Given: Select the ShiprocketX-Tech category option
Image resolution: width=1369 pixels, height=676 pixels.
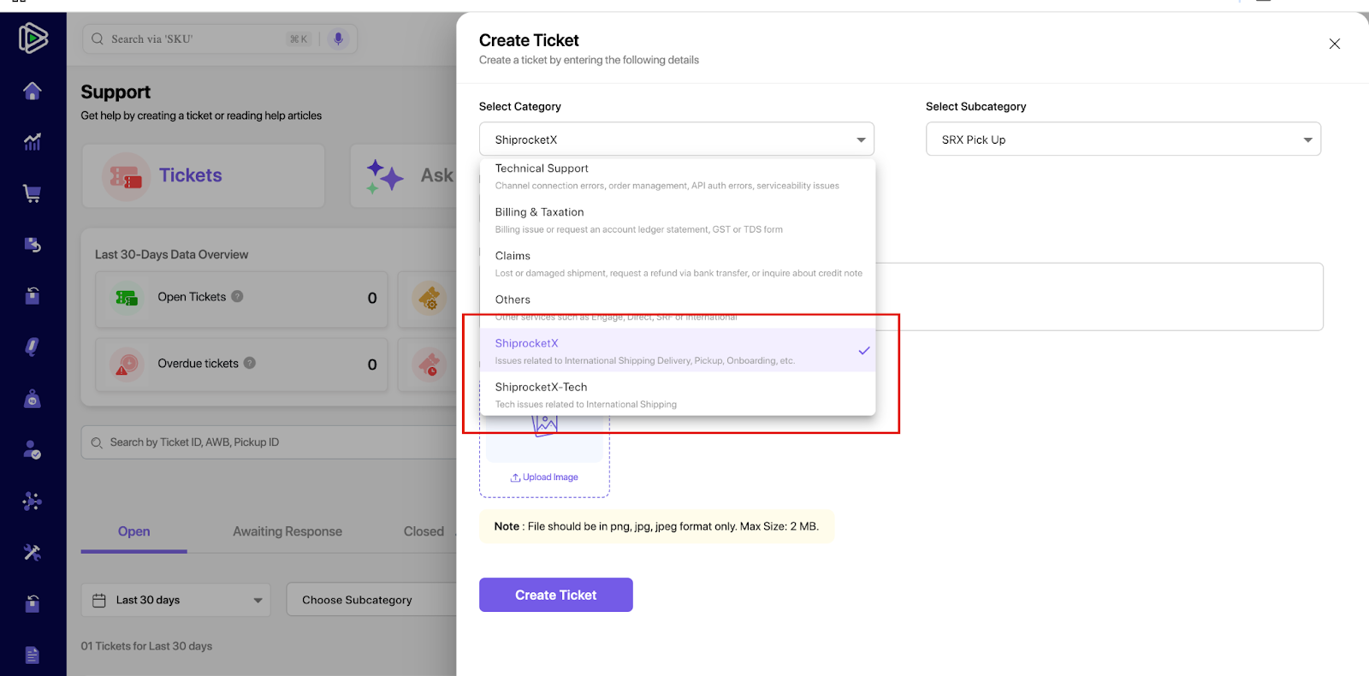Looking at the screenshot, I should (x=678, y=394).
